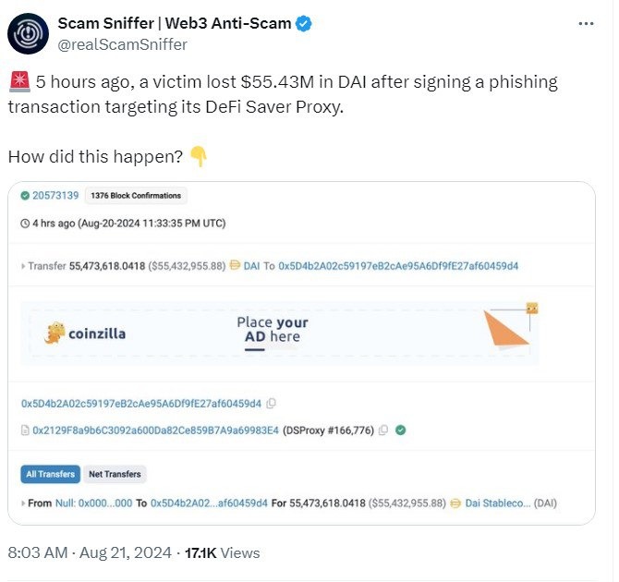619x582 pixels.
Task: Open the tweet's three-dot more menu
Action: tap(585, 23)
